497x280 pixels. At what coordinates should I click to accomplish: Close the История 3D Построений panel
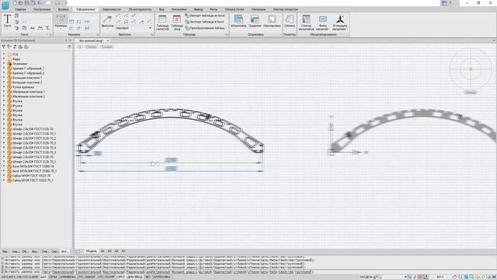point(71,40)
